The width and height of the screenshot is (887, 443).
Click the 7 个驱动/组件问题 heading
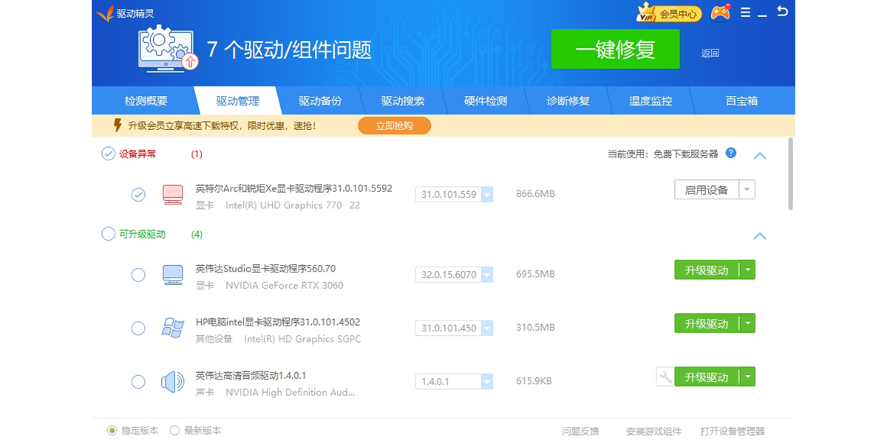click(x=289, y=49)
